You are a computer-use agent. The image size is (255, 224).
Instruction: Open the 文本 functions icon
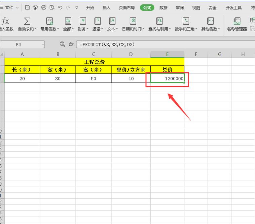pos(112,21)
